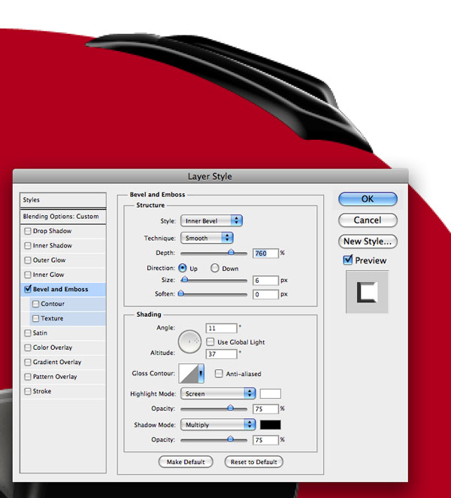
Task: Click the Shadow Opacity value field
Action: [x=265, y=440]
